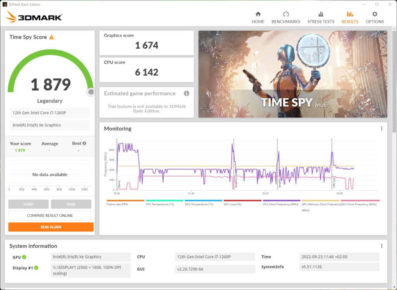Click the 3DMark Basic Edition title bar icon
The width and height of the screenshot is (397, 290).
(5, 4)
